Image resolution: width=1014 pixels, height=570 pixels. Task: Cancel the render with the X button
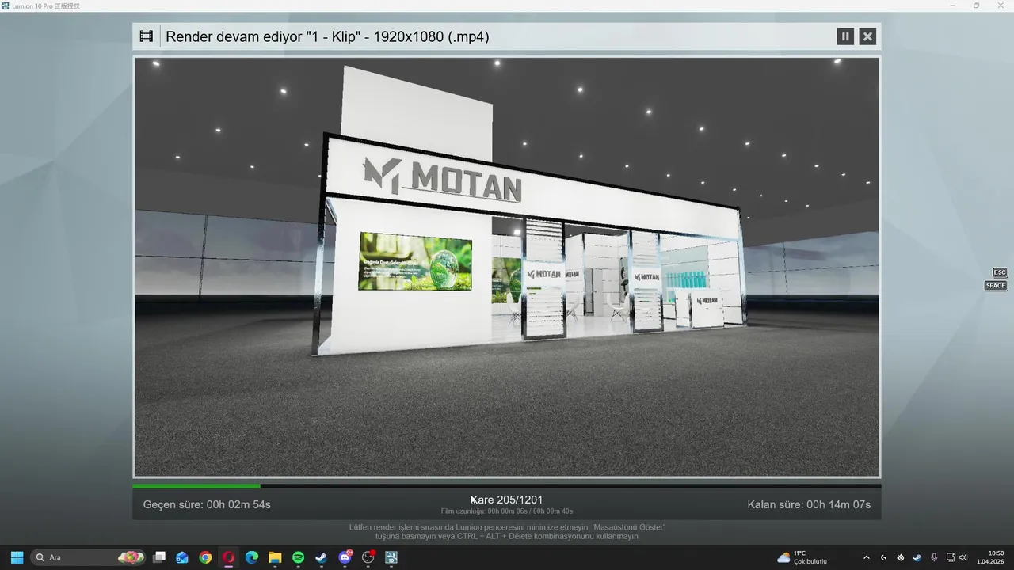867,36
